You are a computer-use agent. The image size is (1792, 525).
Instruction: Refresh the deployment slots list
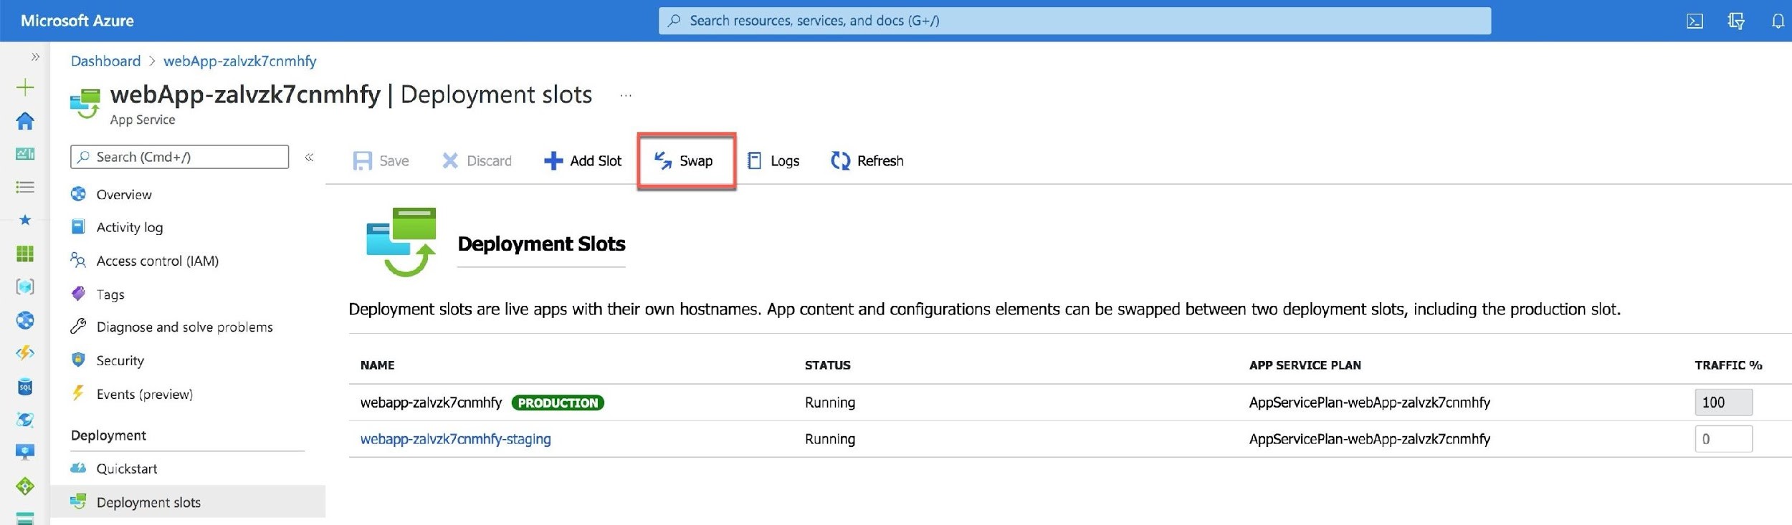pyautogui.click(x=867, y=160)
